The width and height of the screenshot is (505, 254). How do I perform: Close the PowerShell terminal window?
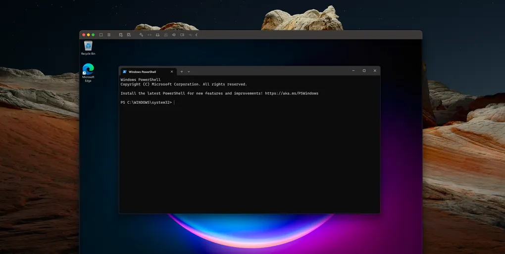375,71
